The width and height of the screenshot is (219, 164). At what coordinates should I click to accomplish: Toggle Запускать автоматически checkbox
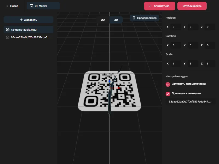click(x=168, y=84)
